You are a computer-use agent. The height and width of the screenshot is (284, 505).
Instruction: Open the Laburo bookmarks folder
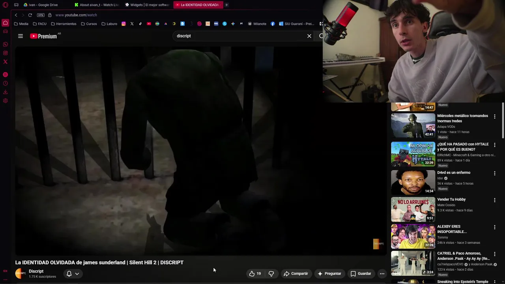[109, 24]
